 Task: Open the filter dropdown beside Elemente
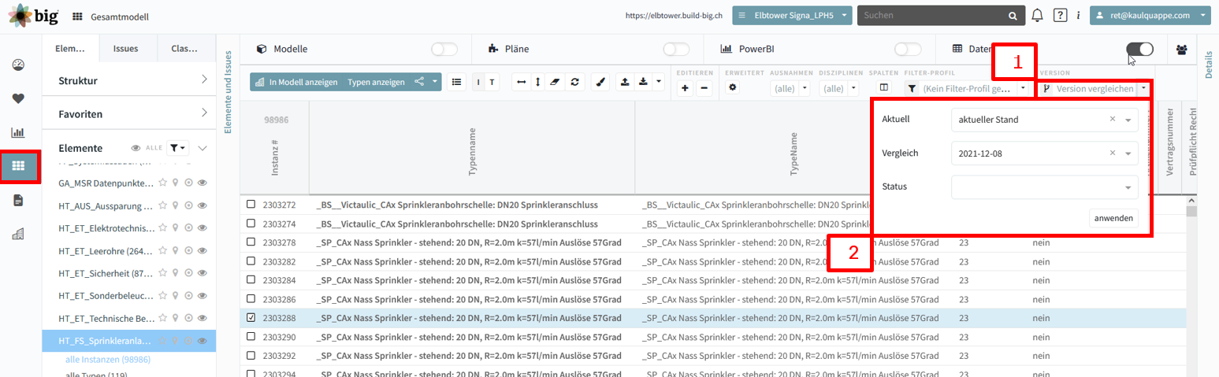click(x=179, y=148)
